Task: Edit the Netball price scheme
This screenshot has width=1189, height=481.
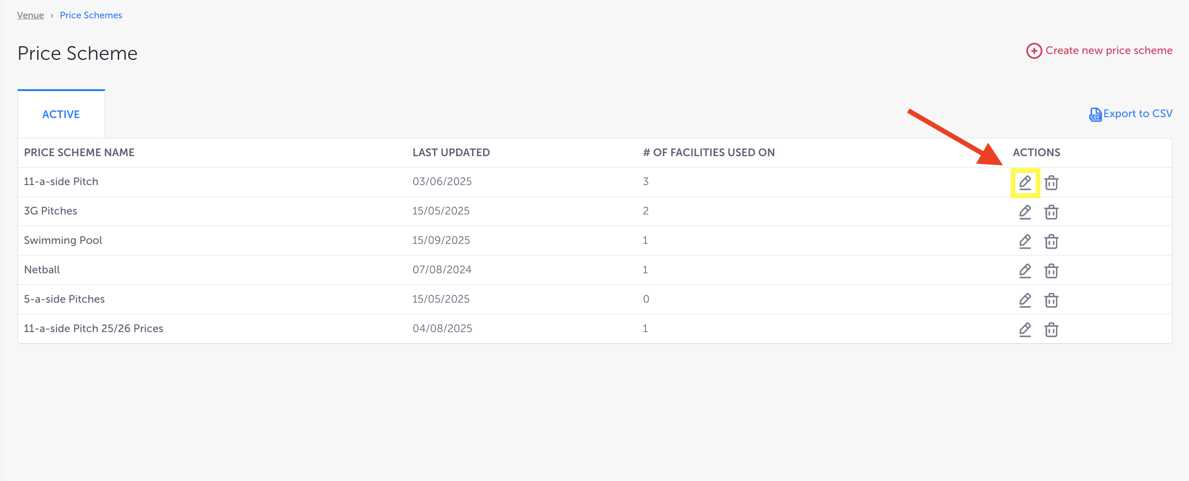Action: (x=1025, y=271)
